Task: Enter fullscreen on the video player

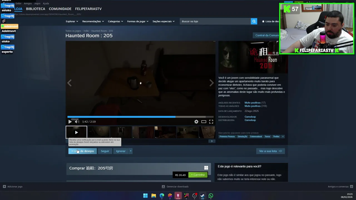Action: [x=211, y=122]
